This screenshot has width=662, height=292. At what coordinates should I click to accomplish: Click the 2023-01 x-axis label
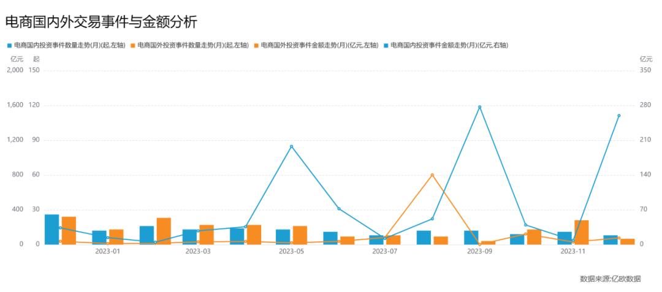point(106,251)
